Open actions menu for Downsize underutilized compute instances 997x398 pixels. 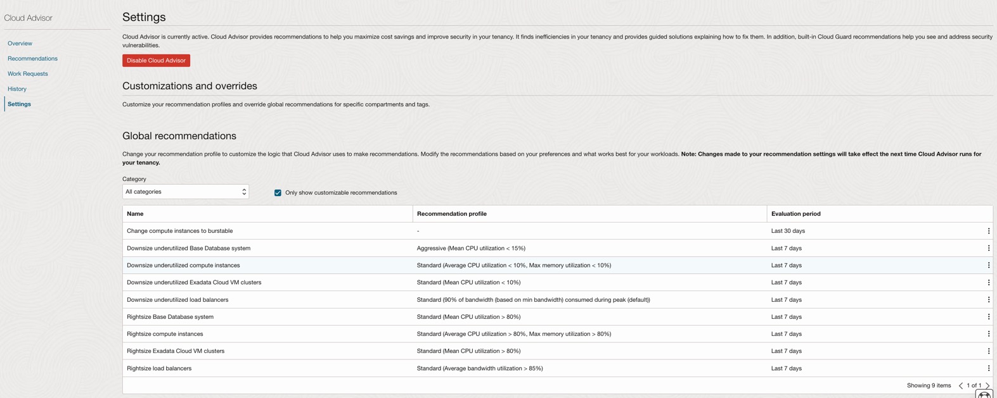pyautogui.click(x=988, y=265)
